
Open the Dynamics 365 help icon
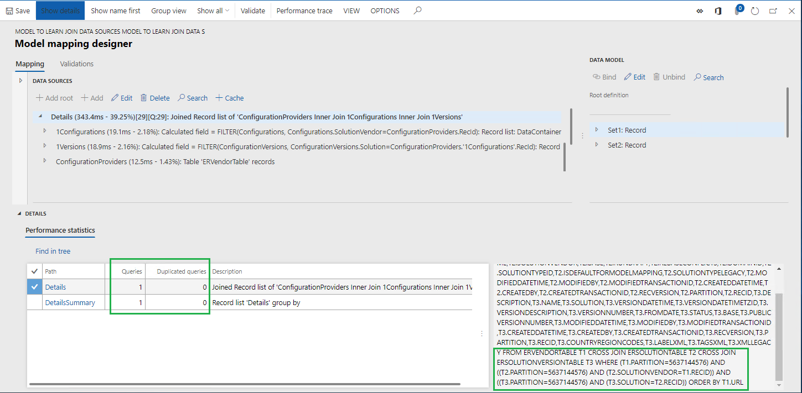coord(718,11)
